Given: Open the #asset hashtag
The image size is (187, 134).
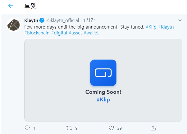Looking at the screenshot, I should [75, 33].
